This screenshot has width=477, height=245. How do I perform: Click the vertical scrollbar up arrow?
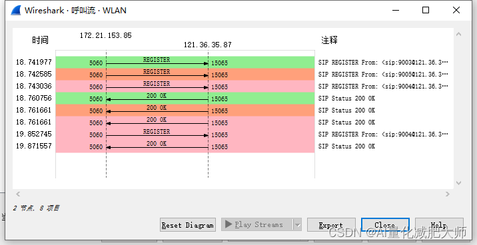(459, 34)
